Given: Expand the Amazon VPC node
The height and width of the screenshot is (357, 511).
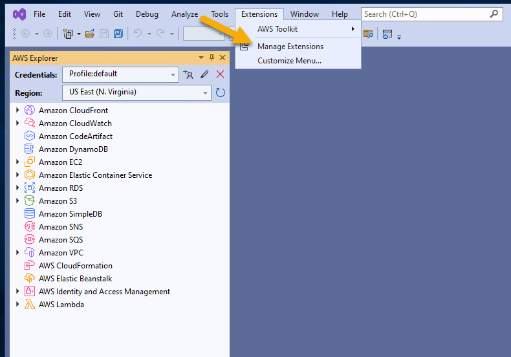Looking at the screenshot, I should pos(17,252).
